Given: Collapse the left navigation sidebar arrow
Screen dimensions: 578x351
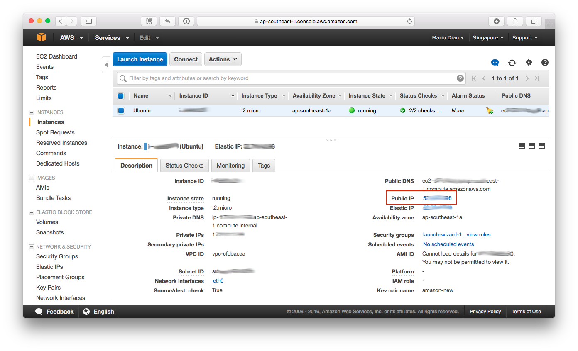Looking at the screenshot, I should pyautogui.click(x=106, y=65).
